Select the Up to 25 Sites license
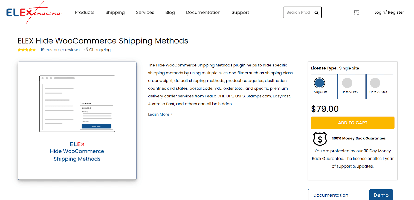The height and width of the screenshot is (200, 414). coord(380,87)
